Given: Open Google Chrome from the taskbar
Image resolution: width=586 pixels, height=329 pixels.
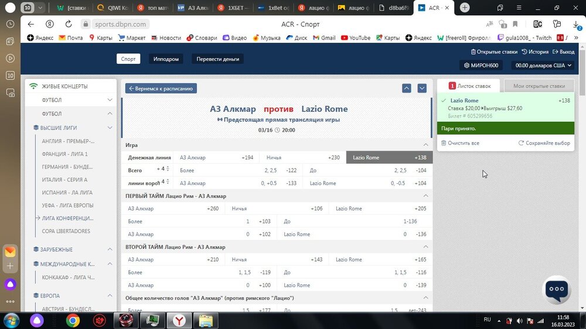Looking at the screenshot, I should [x=73, y=320].
